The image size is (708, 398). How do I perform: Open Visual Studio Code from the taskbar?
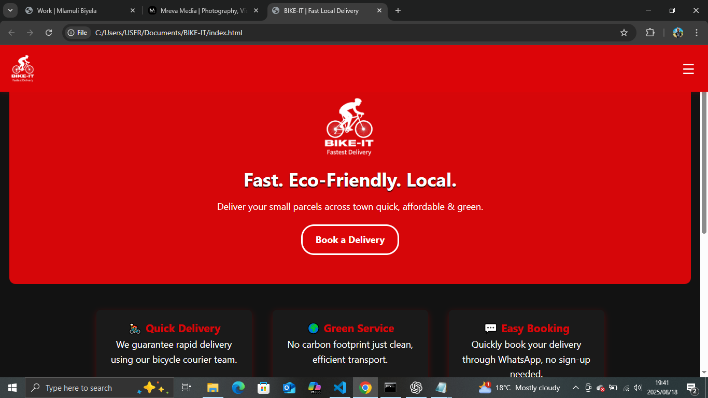(340, 388)
